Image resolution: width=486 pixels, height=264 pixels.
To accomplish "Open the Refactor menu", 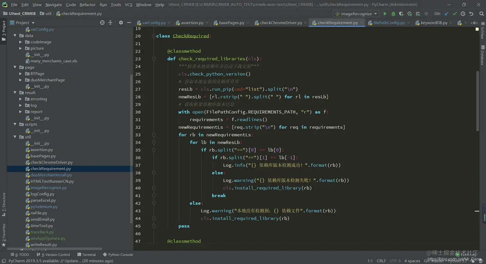I will point(87,5).
